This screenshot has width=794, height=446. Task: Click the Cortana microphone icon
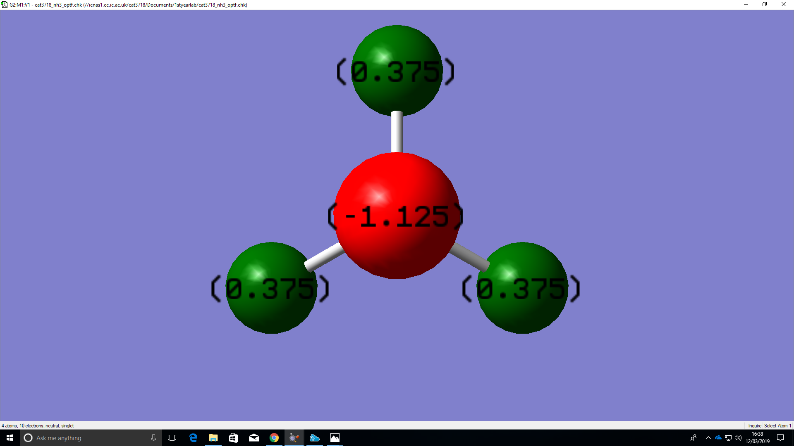tap(153, 438)
